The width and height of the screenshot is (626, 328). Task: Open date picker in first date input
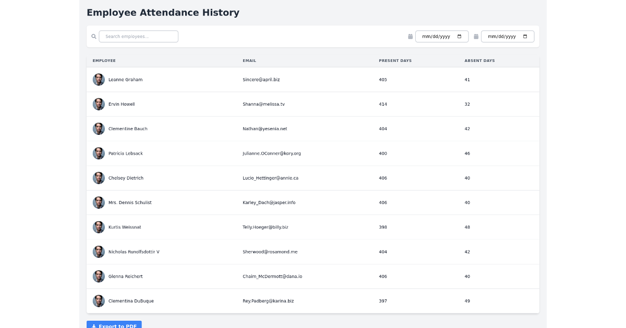pos(459,36)
